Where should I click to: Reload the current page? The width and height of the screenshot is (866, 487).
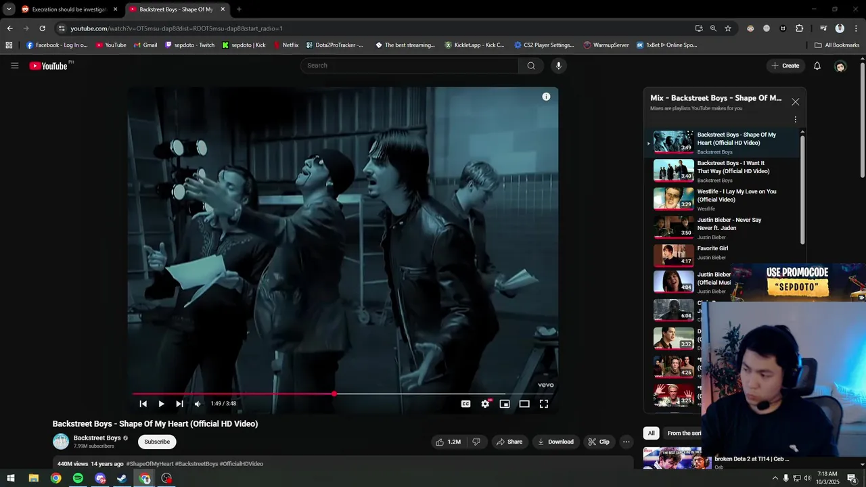[x=42, y=28]
